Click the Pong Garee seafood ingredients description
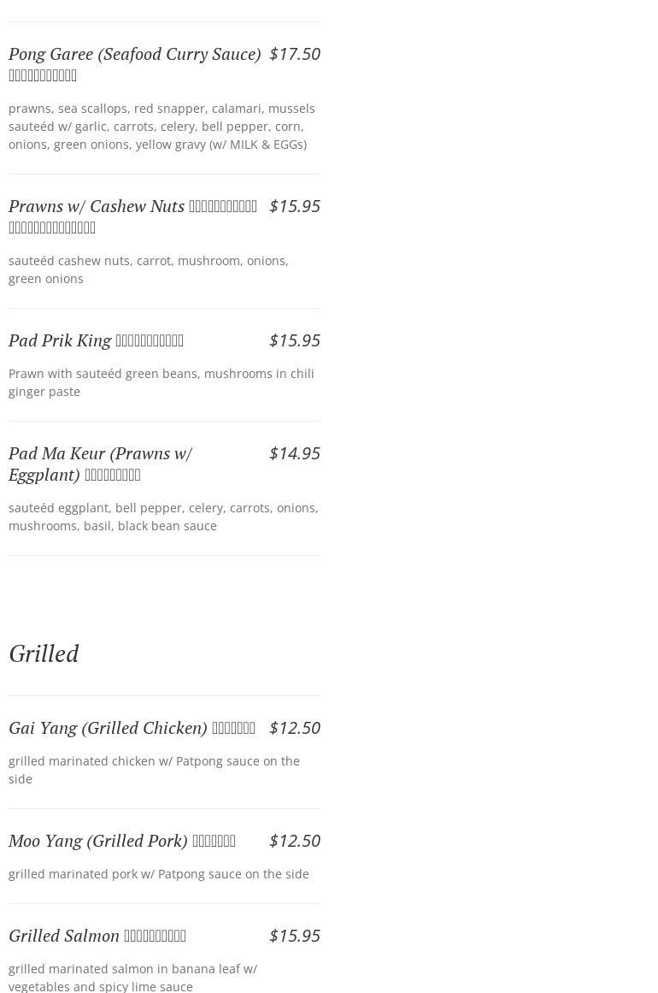 point(162,127)
